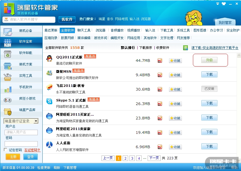
Task: Click 检查更新 in the status bar
Action: pyautogui.click(x=44, y=168)
